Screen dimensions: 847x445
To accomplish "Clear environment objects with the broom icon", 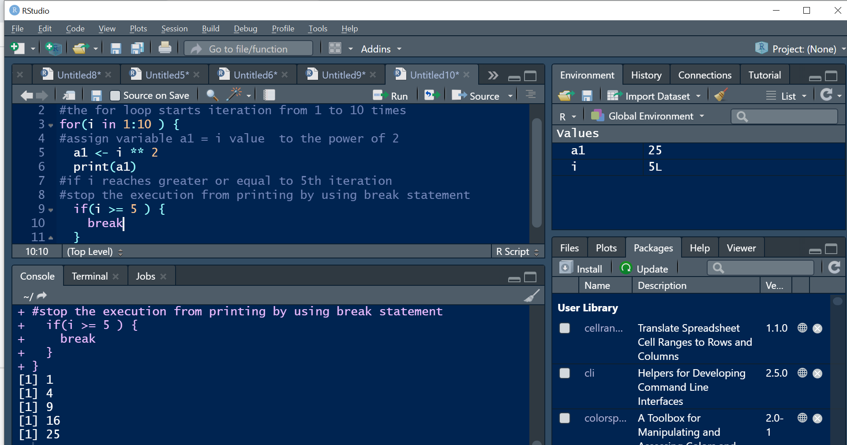I will pos(720,94).
